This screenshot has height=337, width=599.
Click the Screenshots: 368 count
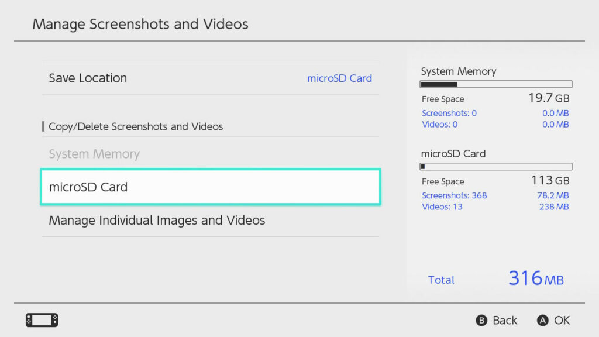(x=454, y=195)
